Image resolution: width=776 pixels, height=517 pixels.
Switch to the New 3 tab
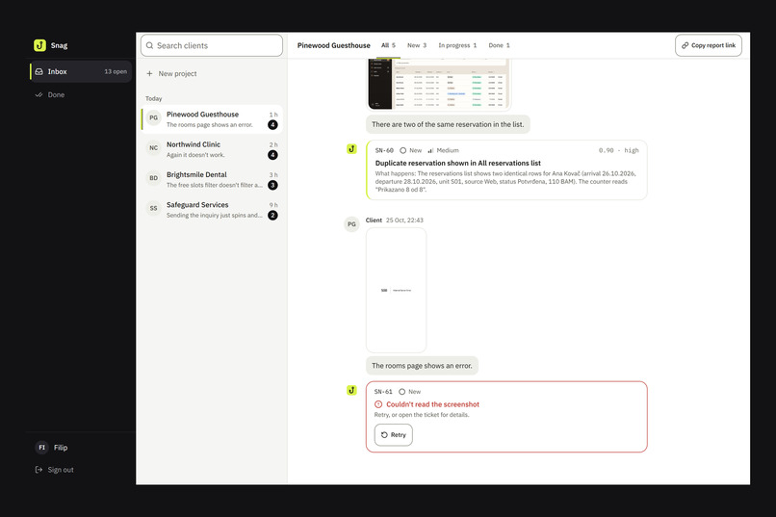click(x=417, y=45)
